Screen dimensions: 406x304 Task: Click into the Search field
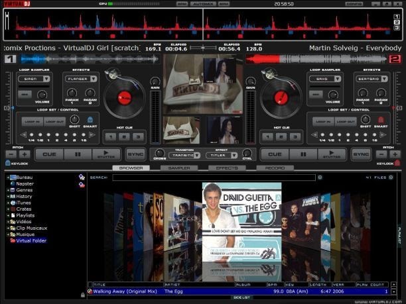[214, 177]
